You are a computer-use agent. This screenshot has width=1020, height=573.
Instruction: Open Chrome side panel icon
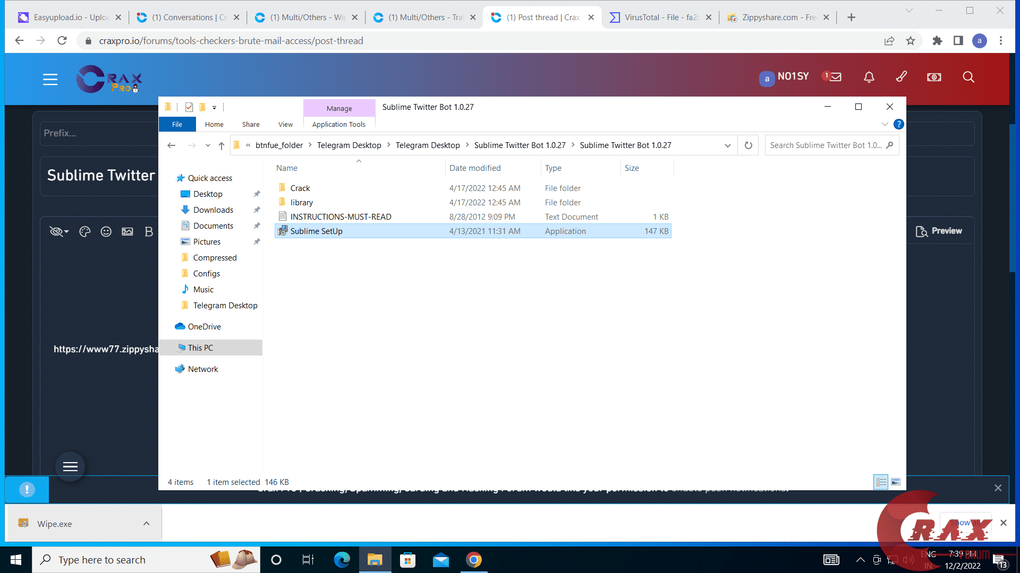pyautogui.click(x=958, y=41)
